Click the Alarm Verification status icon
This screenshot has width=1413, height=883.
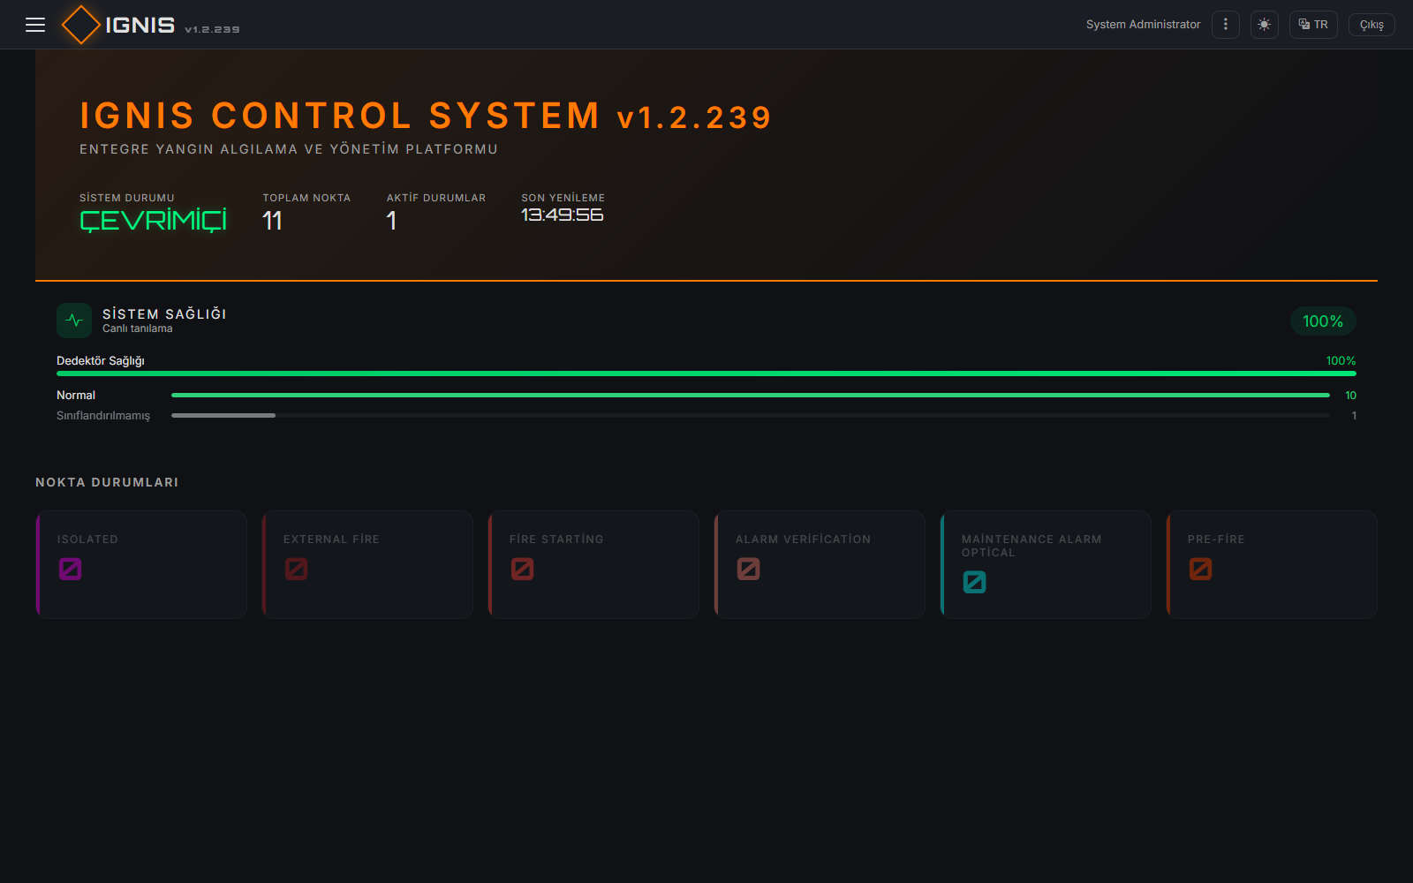pyautogui.click(x=749, y=570)
